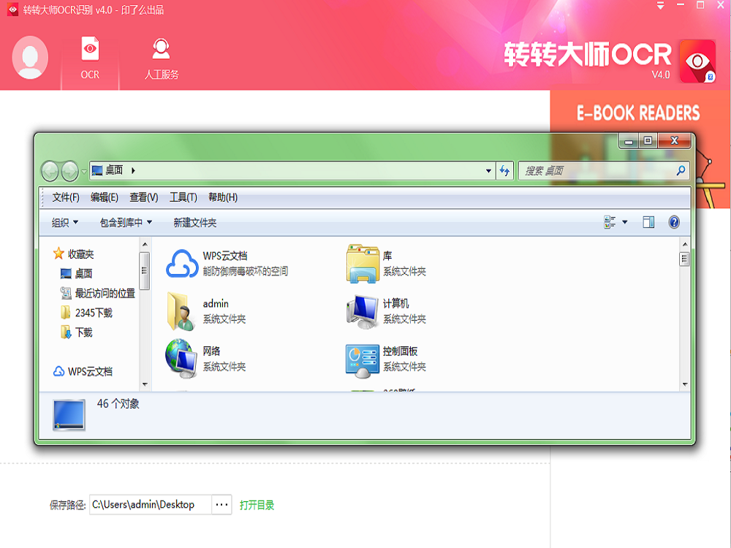
Task: Select the 网络 item label
Action: (x=212, y=351)
